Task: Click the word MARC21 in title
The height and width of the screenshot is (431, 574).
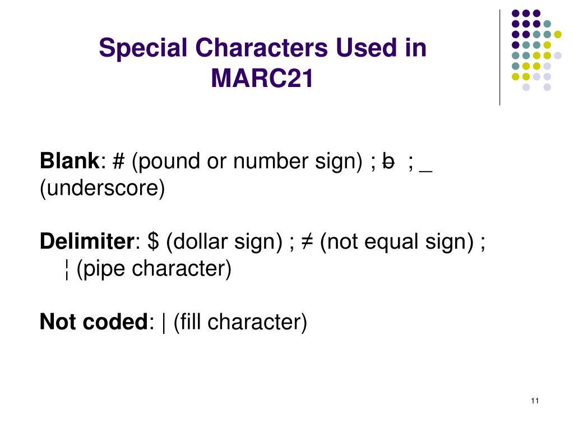Action: (x=262, y=78)
